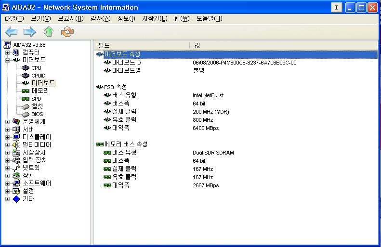Select the BIOS tree item
The width and height of the screenshot is (381, 247).
tap(37, 114)
